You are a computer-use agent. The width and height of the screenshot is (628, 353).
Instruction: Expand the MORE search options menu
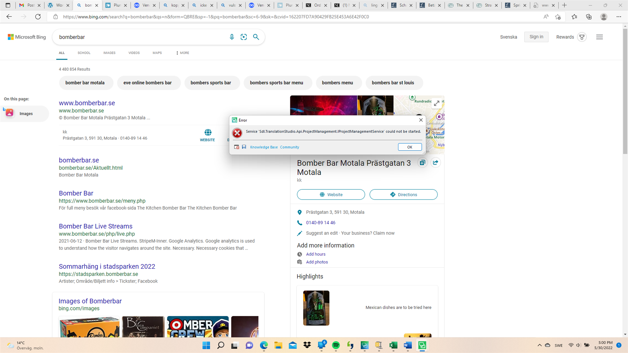tap(182, 53)
